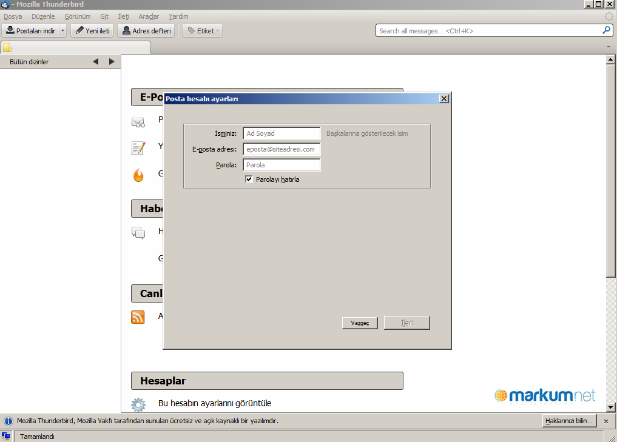Click the orange RSS feed icon
The height and width of the screenshot is (442, 617).
138,317
